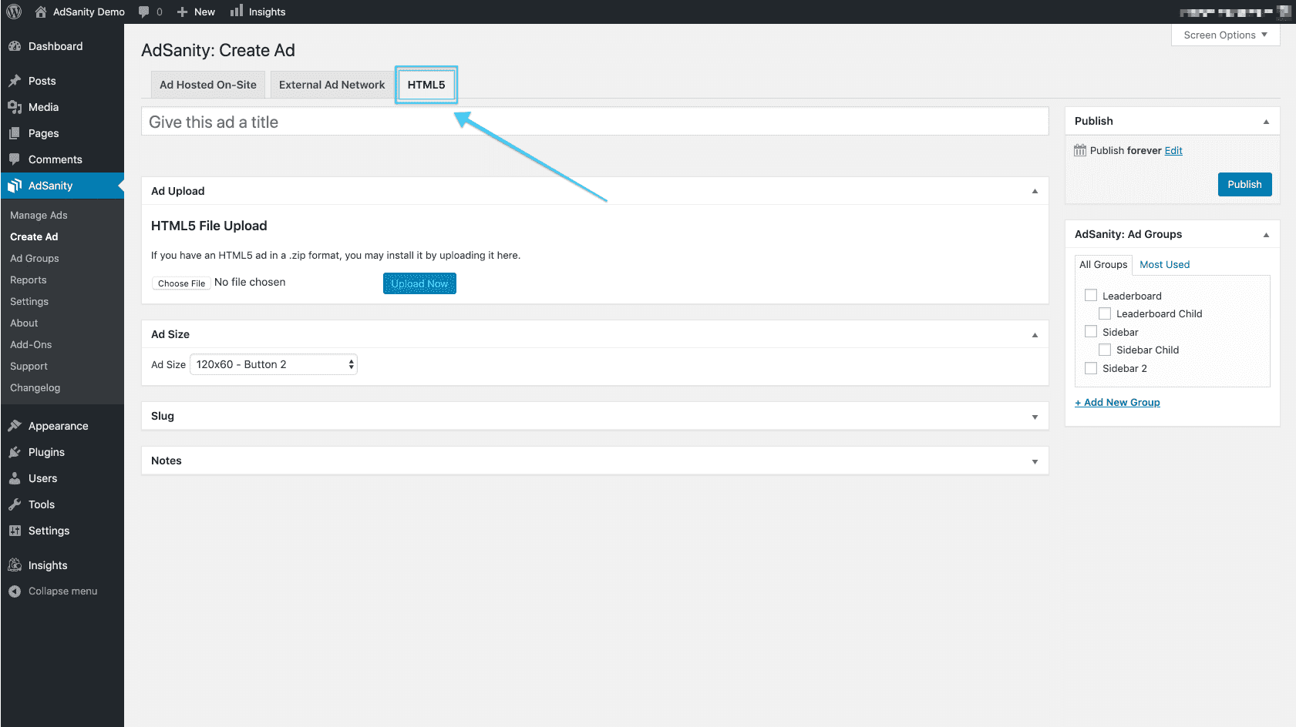Image resolution: width=1296 pixels, height=727 pixels.
Task: Collapse the Publish panel
Action: 1266,122
